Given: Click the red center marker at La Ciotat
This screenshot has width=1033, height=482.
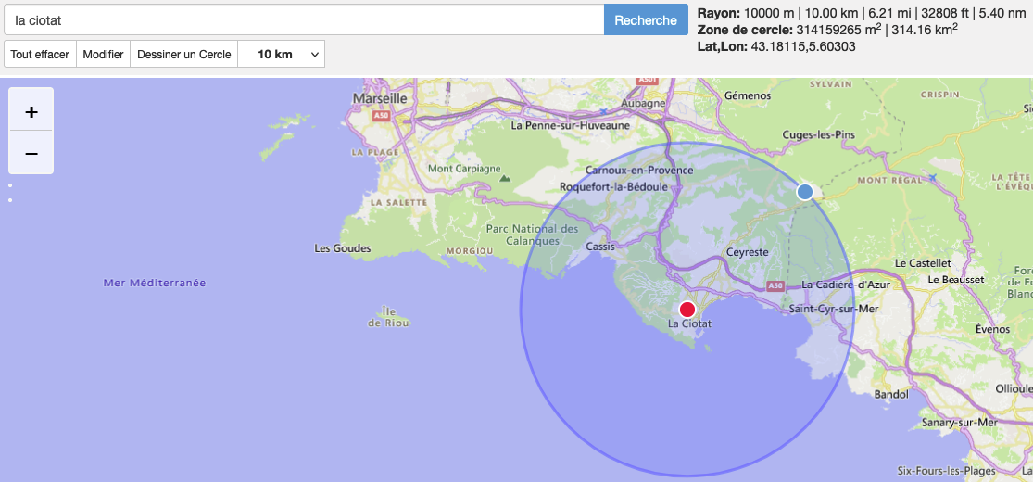Looking at the screenshot, I should tap(687, 310).
